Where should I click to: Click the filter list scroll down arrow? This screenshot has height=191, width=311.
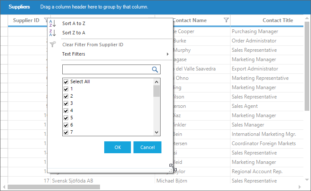pyautogui.click(x=156, y=132)
